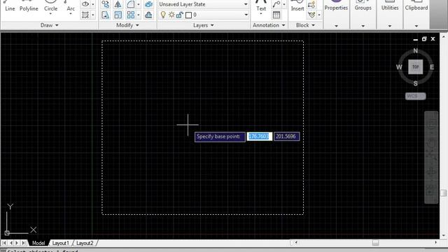Click the Text tool button
The image size is (448, 252).
click(261, 6)
